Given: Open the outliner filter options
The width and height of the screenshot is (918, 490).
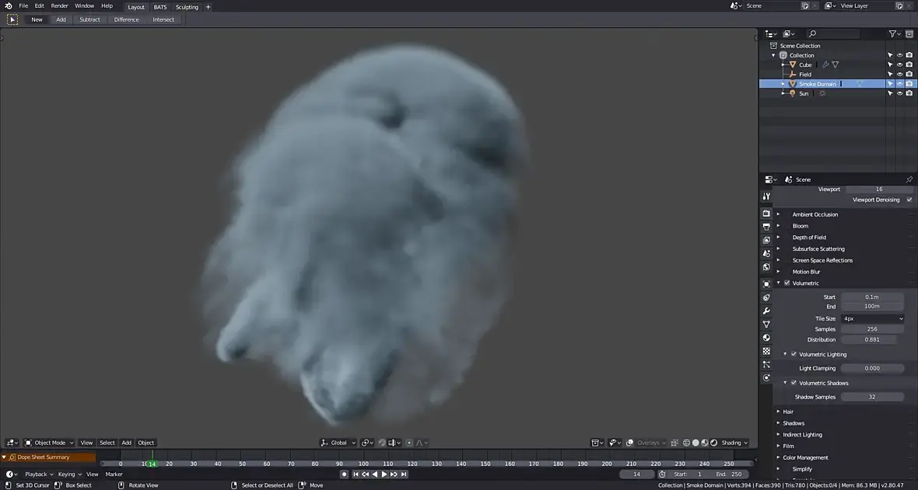Looking at the screenshot, I should pyautogui.click(x=895, y=34).
